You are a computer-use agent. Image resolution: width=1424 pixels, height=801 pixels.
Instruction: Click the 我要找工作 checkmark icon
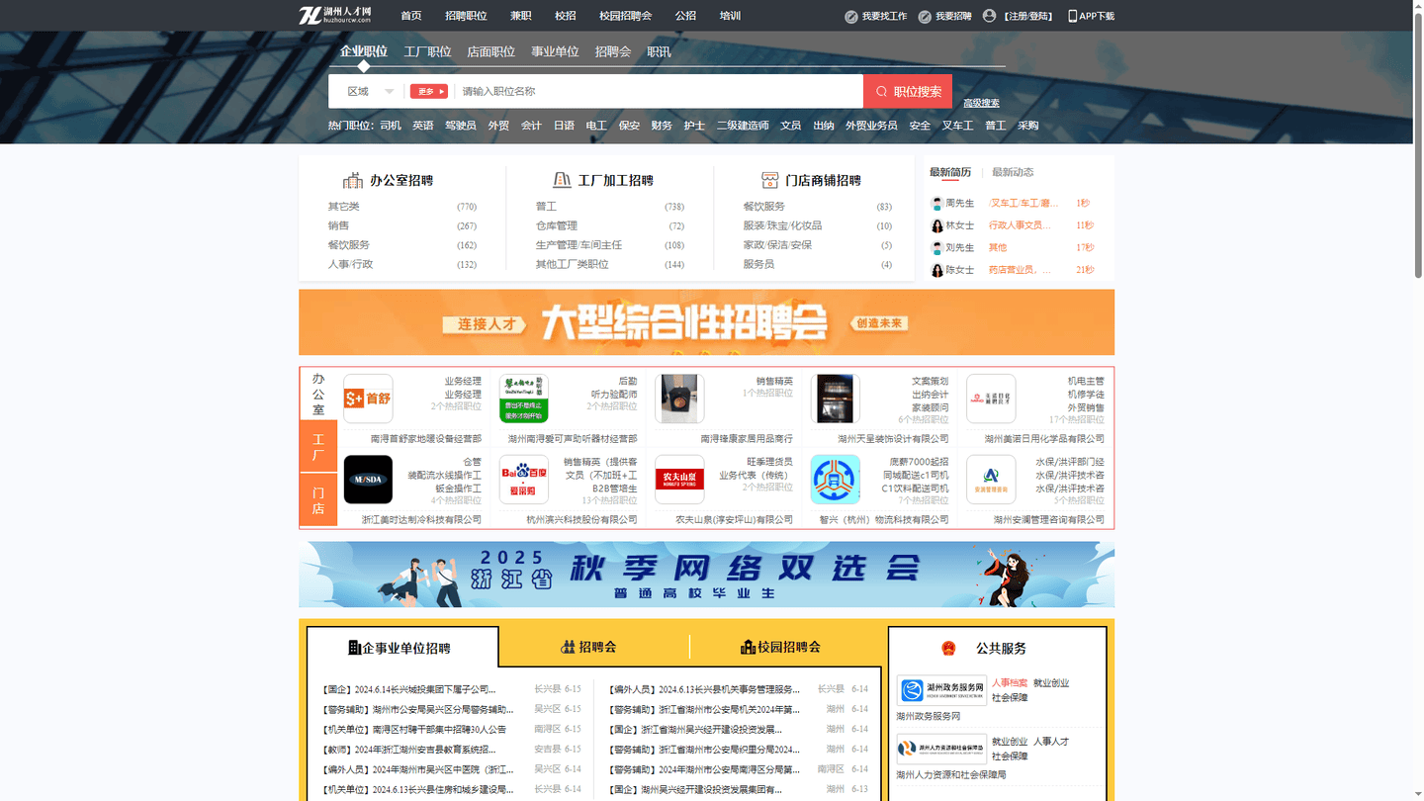pos(851,17)
